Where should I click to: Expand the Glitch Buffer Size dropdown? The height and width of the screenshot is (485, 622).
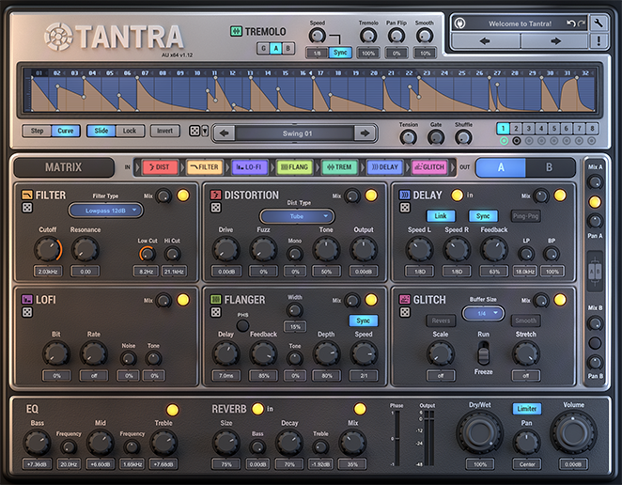tap(483, 313)
